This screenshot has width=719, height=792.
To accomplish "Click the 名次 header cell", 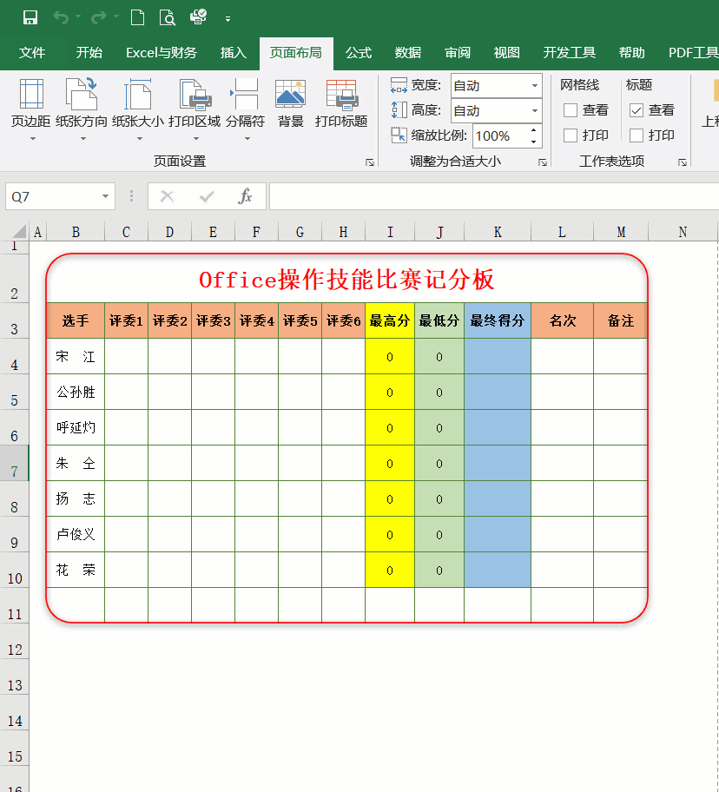I will (x=563, y=320).
